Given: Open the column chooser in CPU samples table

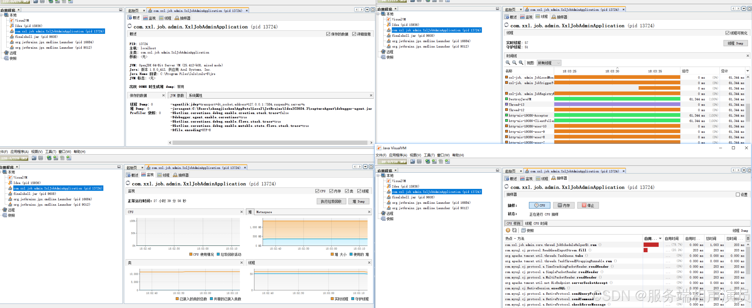Looking at the screenshot, I should 748,238.
